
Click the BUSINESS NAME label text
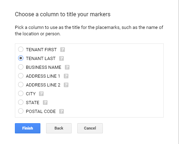[44, 67]
